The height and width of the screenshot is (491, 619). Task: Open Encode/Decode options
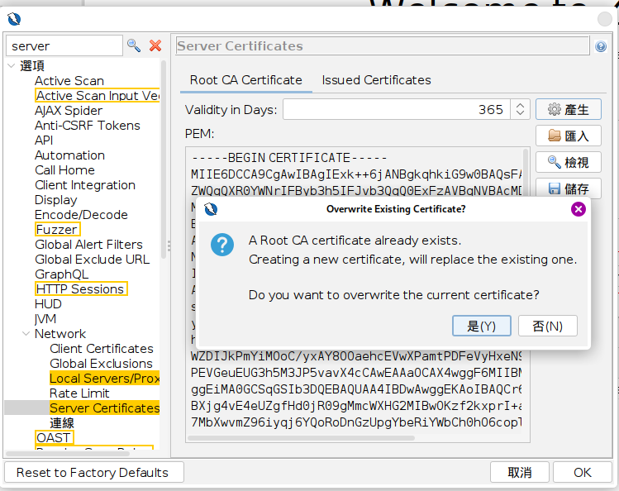pyautogui.click(x=81, y=215)
